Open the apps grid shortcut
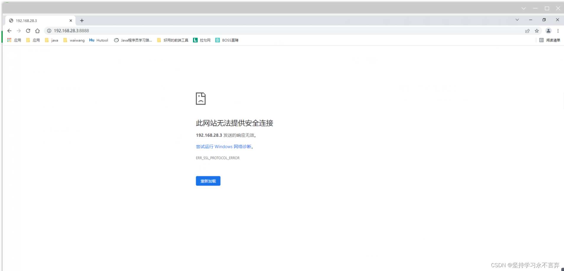Viewport: 564px width, 271px height. pos(14,40)
